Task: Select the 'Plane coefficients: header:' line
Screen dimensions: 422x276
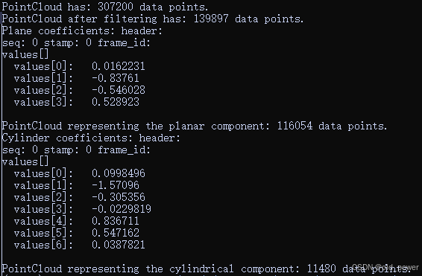Action: coord(82,31)
